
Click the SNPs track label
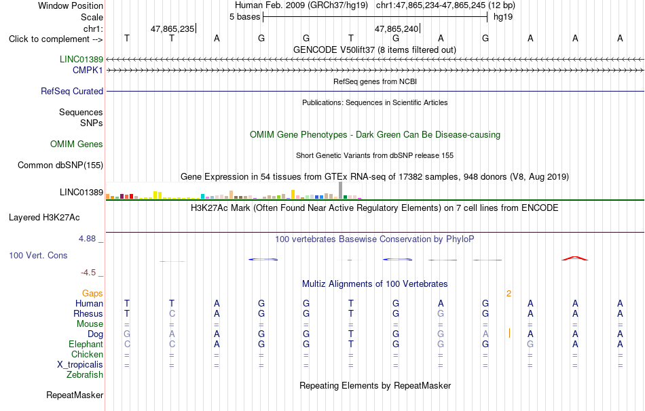point(92,123)
